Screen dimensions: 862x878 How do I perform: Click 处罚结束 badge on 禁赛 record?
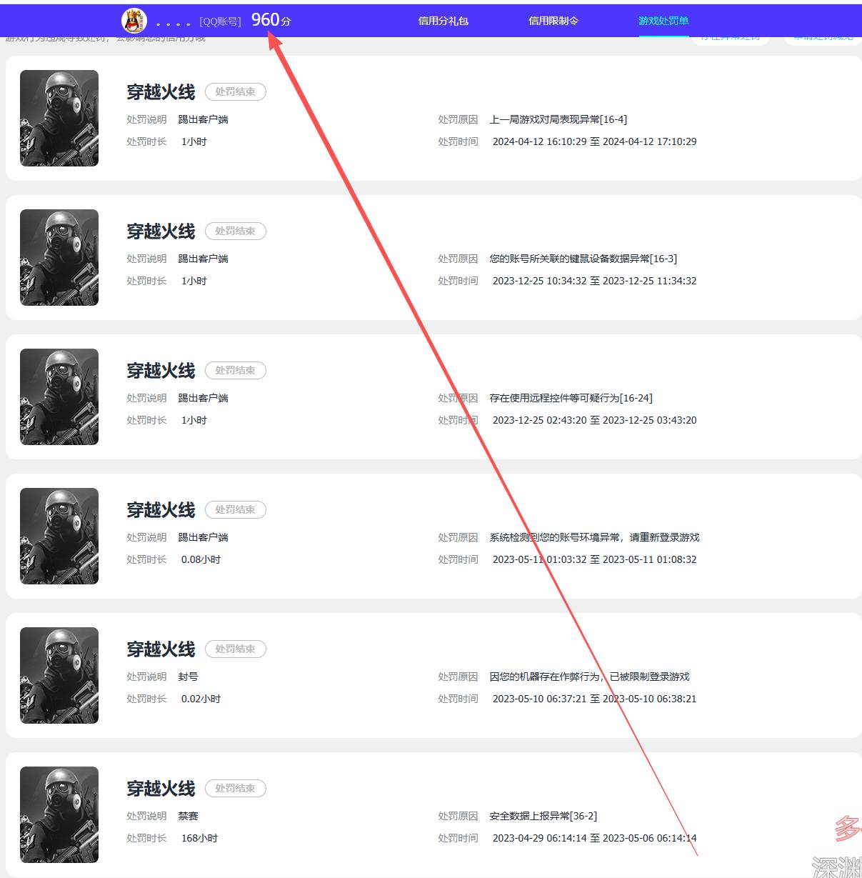[235, 788]
